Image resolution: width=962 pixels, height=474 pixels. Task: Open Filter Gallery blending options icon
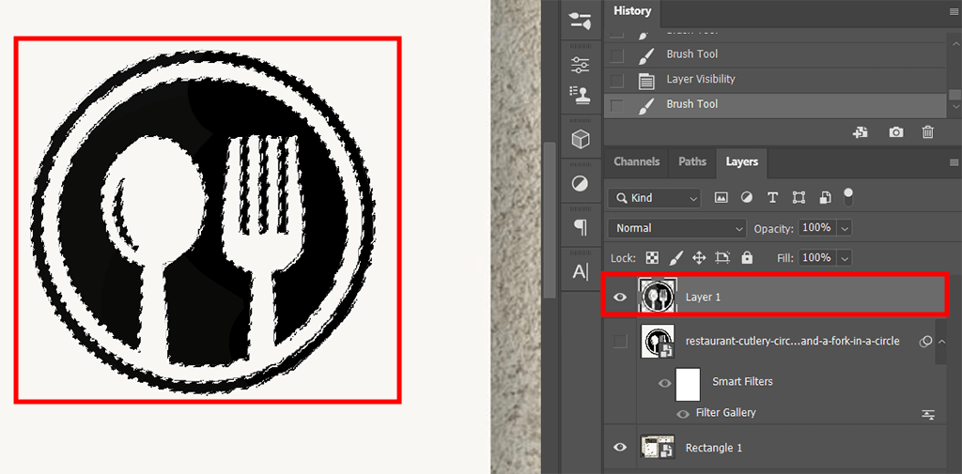927,415
